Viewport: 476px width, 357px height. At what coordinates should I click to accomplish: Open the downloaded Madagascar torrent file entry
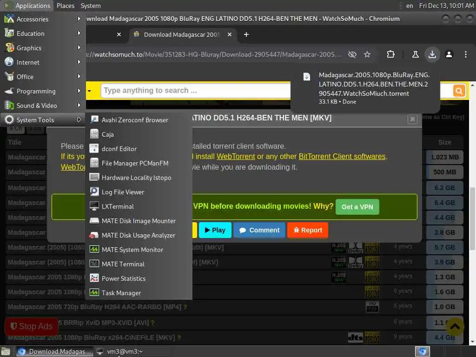point(365,88)
